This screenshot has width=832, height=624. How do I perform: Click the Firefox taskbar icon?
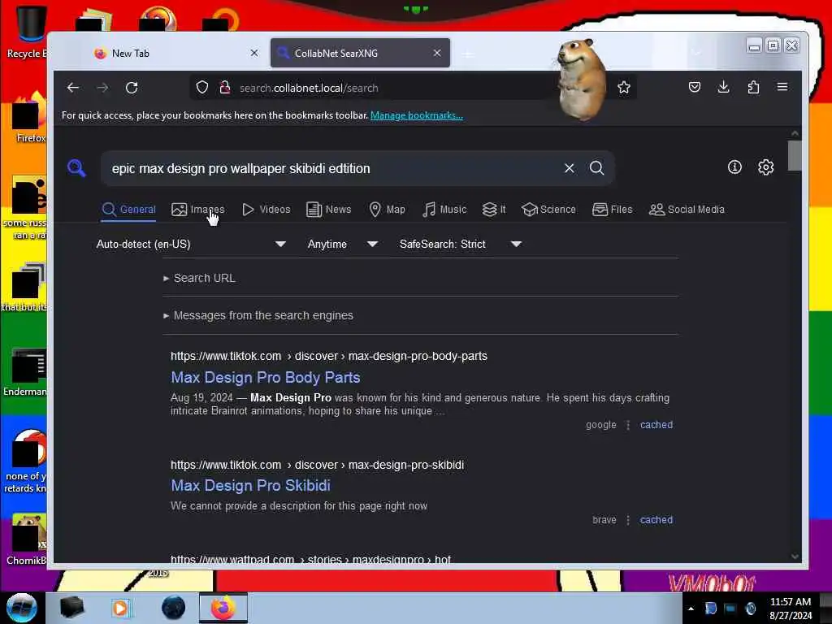(223, 608)
